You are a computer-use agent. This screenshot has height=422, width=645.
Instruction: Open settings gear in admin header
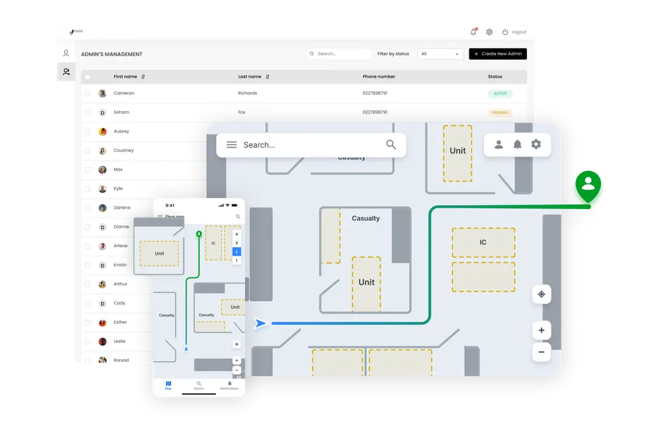(489, 32)
